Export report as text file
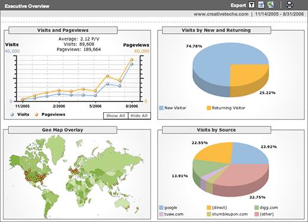The width and height of the screenshot is (308, 222). pos(252,5)
